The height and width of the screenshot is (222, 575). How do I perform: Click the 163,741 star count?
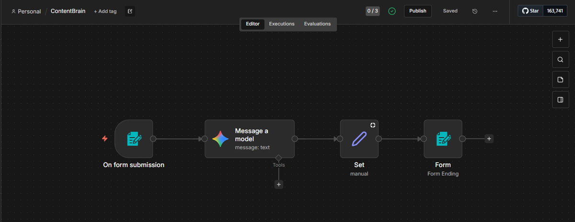(554, 11)
